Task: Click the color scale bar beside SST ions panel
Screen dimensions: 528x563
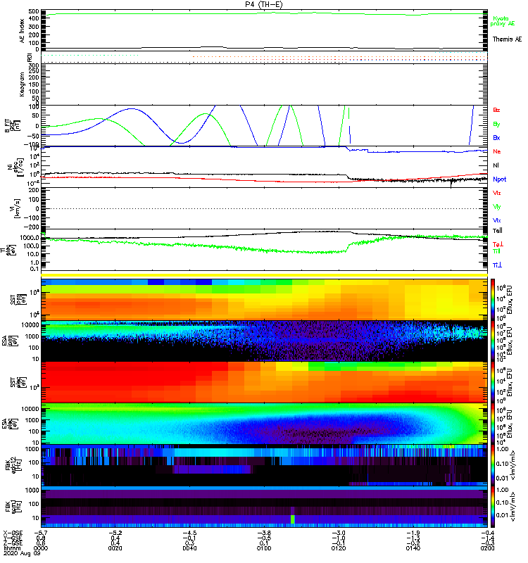Action: pos(493,300)
